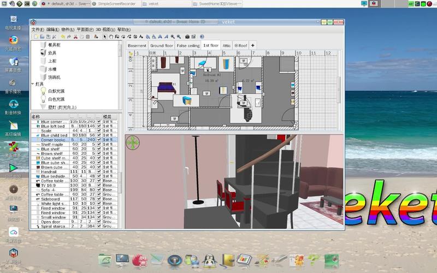The image size is (437, 273).
Task: Select the Create rooms tool
Action: pyautogui.click(x=123, y=37)
